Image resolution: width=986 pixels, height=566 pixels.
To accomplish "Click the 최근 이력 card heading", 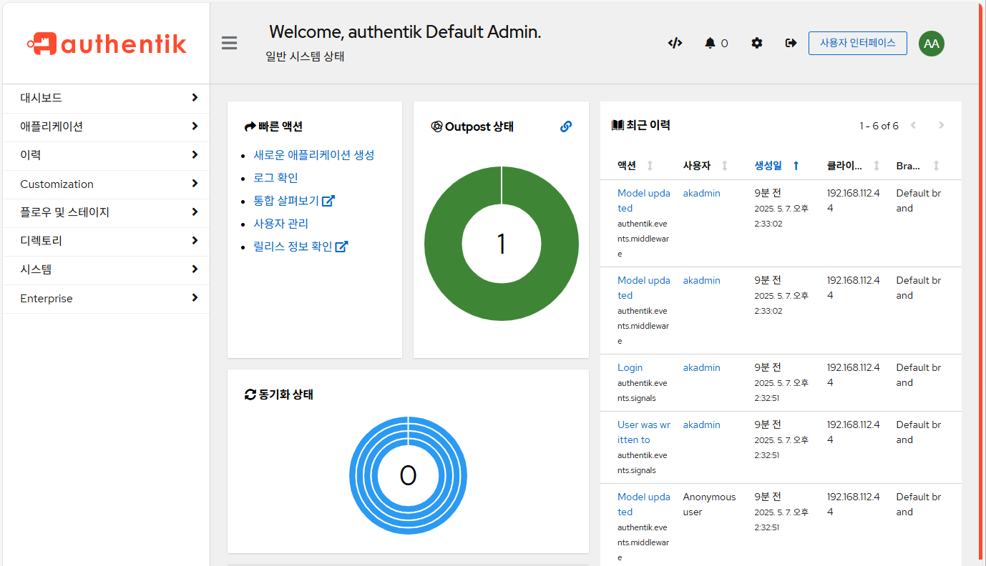I will 640,125.
